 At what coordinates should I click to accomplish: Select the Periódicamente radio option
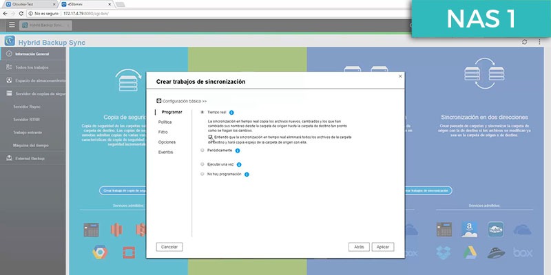[x=202, y=150]
